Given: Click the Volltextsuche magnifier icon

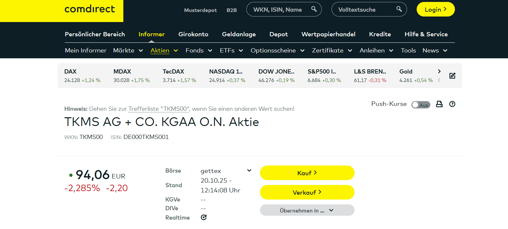Looking at the screenshot, I should click(x=399, y=9).
